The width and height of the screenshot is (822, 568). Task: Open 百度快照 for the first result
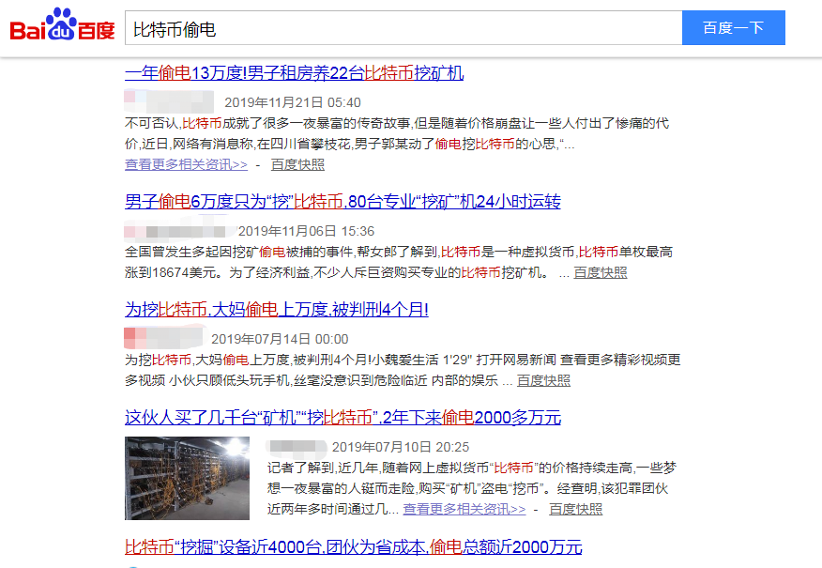coord(297,164)
